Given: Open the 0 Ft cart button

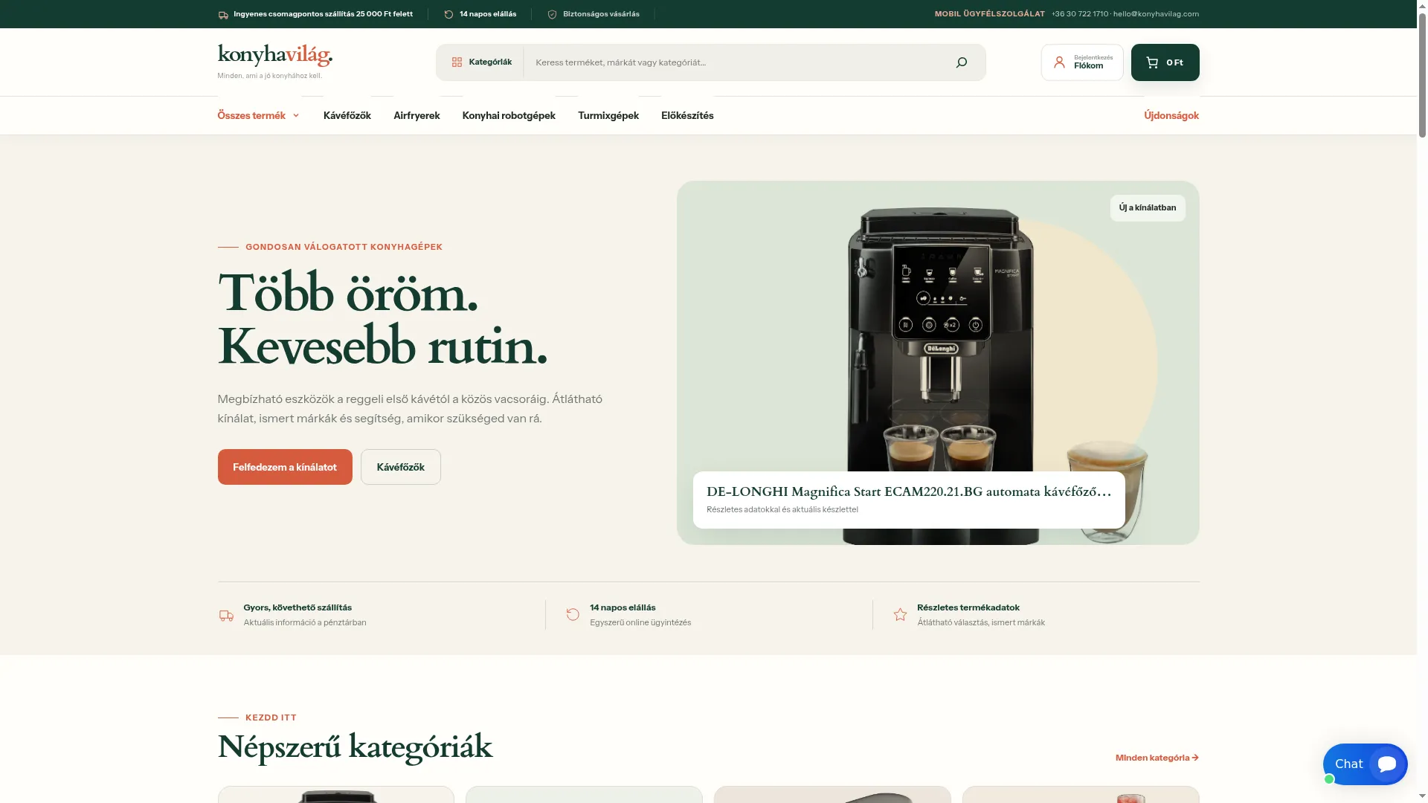Looking at the screenshot, I should [x=1165, y=62].
